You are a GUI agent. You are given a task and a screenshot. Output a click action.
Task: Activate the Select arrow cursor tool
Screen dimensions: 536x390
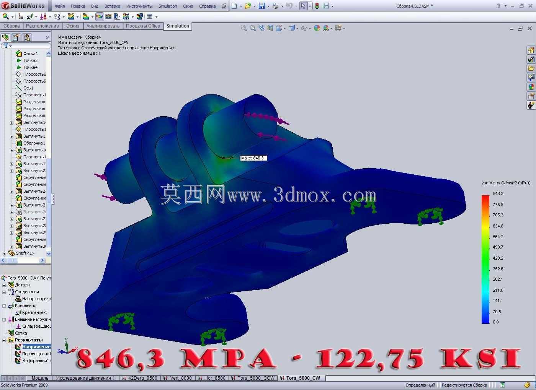(303, 6)
